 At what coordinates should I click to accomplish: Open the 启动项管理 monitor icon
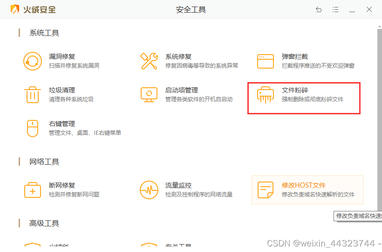pyautogui.click(x=149, y=95)
